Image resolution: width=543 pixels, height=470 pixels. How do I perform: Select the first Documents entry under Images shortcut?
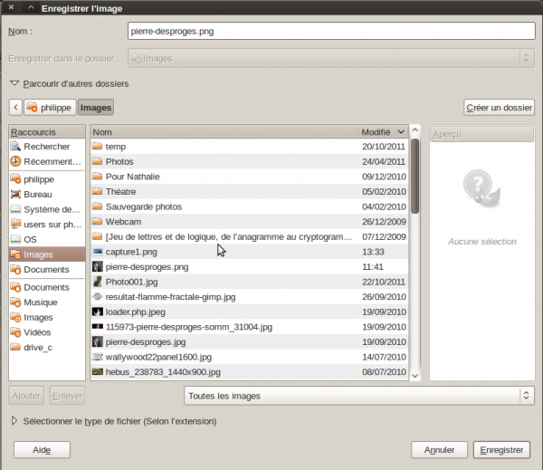(x=47, y=269)
